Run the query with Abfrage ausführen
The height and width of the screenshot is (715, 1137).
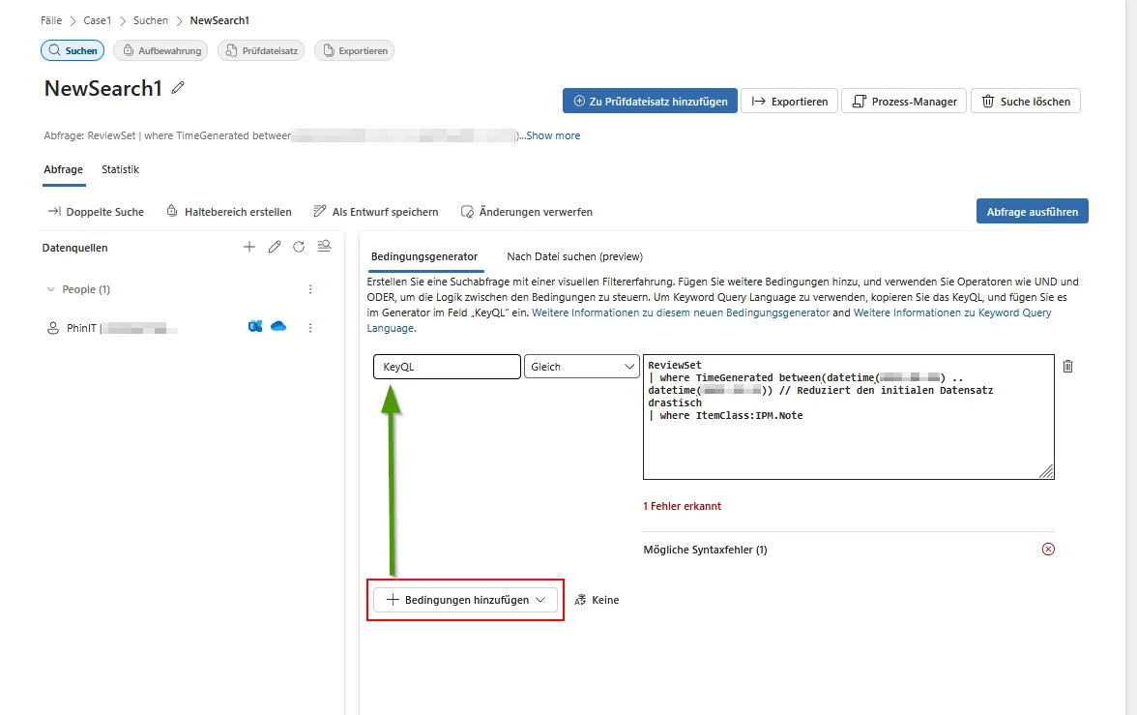[x=1032, y=212]
